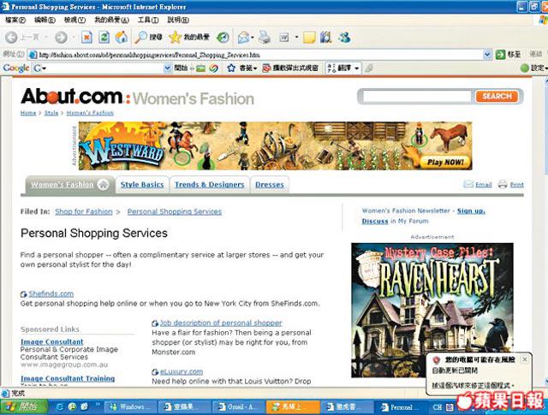
Task: Close the security warning balloon
Action: (524, 359)
